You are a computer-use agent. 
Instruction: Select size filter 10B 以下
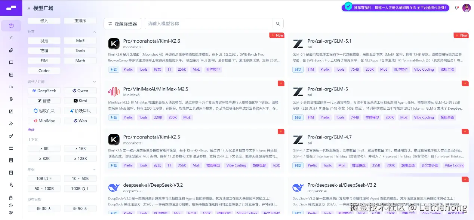[44, 178]
